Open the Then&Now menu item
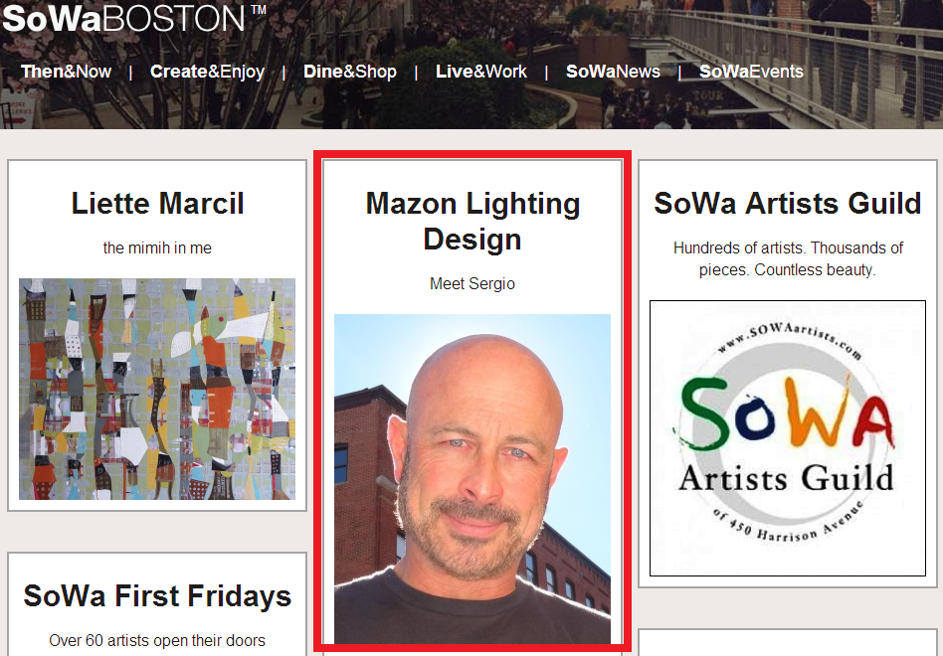The width and height of the screenshot is (943, 656). click(66, 72)
